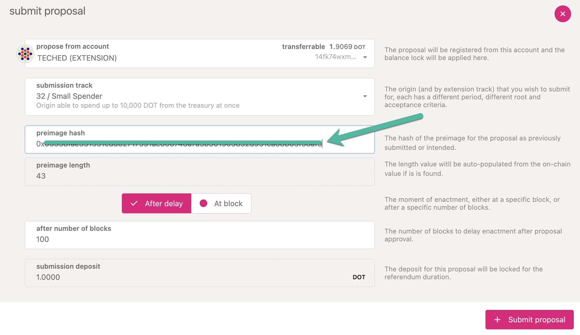Edit the after number of blocks field
580x335 pixels.
coord(199,239)
